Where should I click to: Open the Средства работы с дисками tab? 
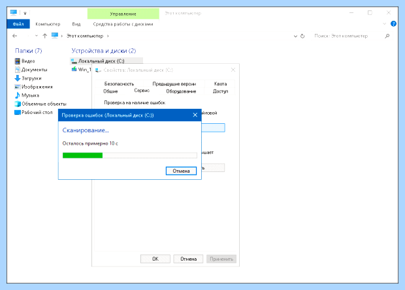click(123, 24)
